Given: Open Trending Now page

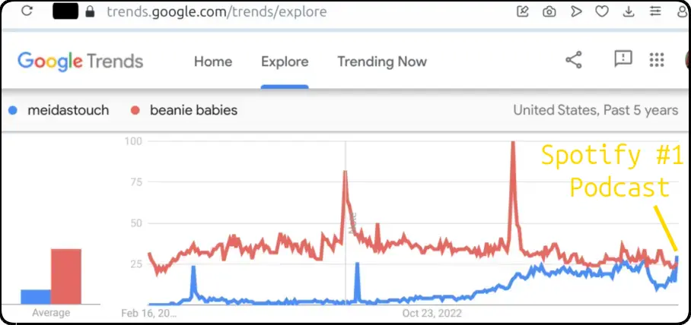Looking at the screenshot, I should point(382,62).
